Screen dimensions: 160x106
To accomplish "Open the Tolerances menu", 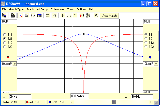I will [x=57, y=9].
